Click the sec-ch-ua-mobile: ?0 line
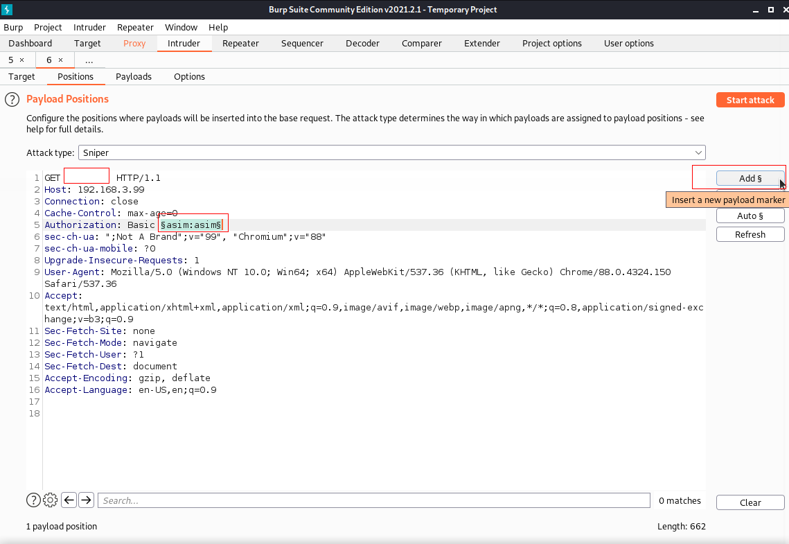Image resolution: width=789 pixels, height=544 pixels. click(x=100, y=248)
